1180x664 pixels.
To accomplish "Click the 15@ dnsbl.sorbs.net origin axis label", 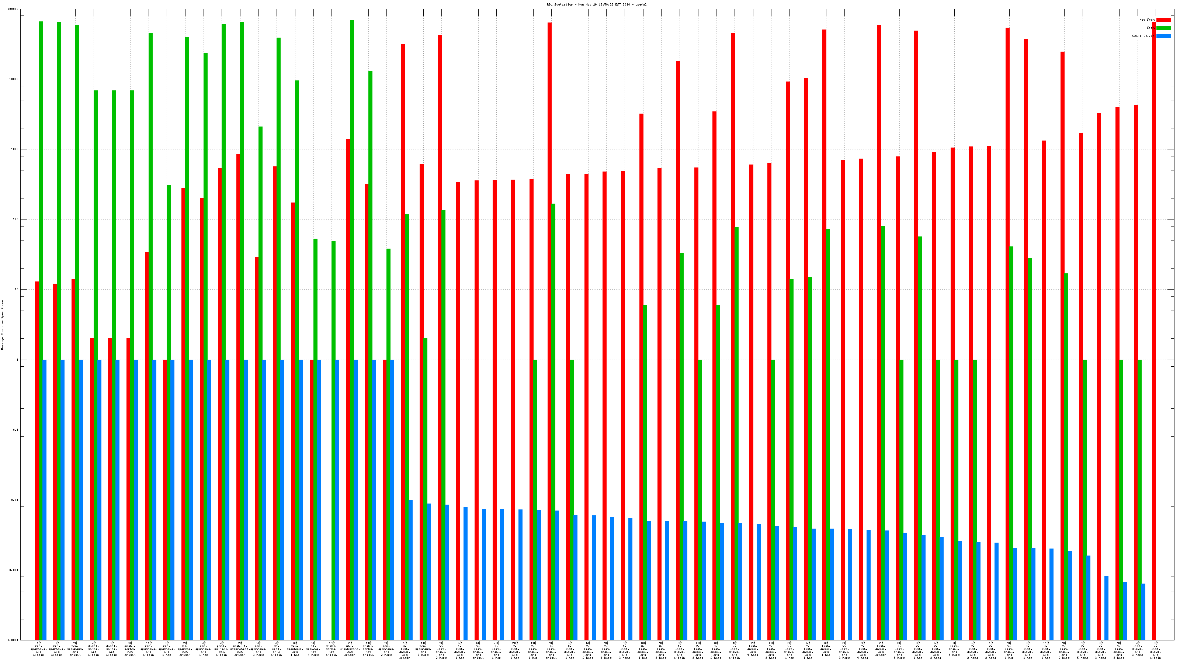I will point(332,649).
